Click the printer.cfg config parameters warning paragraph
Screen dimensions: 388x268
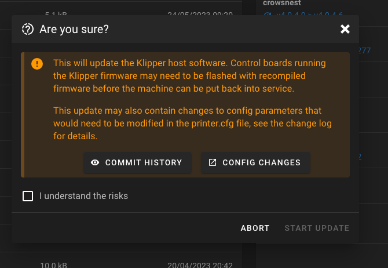click(192, 123)
